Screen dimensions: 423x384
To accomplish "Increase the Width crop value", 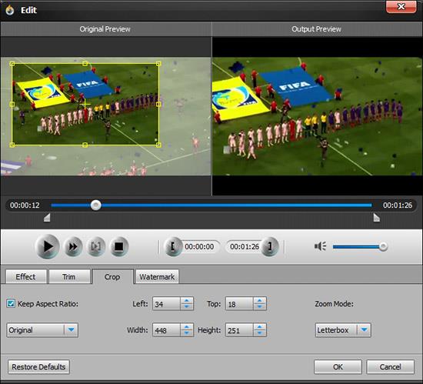I will [187, 327].
